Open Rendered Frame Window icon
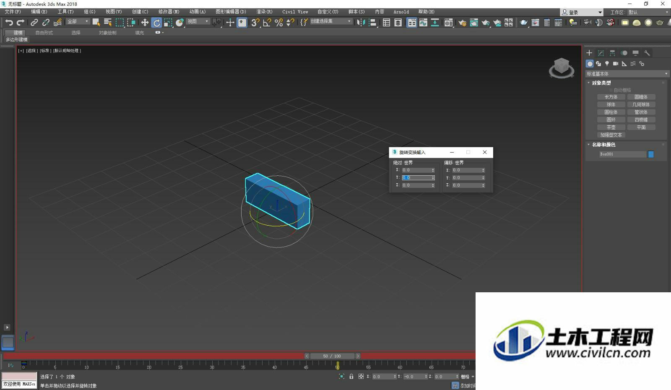 click(x=474, y=22)
